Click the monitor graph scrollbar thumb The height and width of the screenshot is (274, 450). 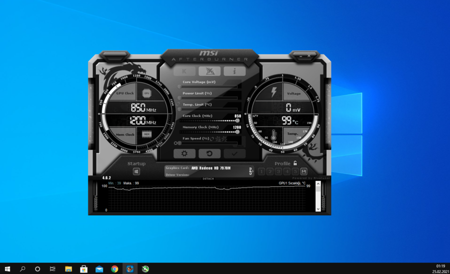pos(318,188)
